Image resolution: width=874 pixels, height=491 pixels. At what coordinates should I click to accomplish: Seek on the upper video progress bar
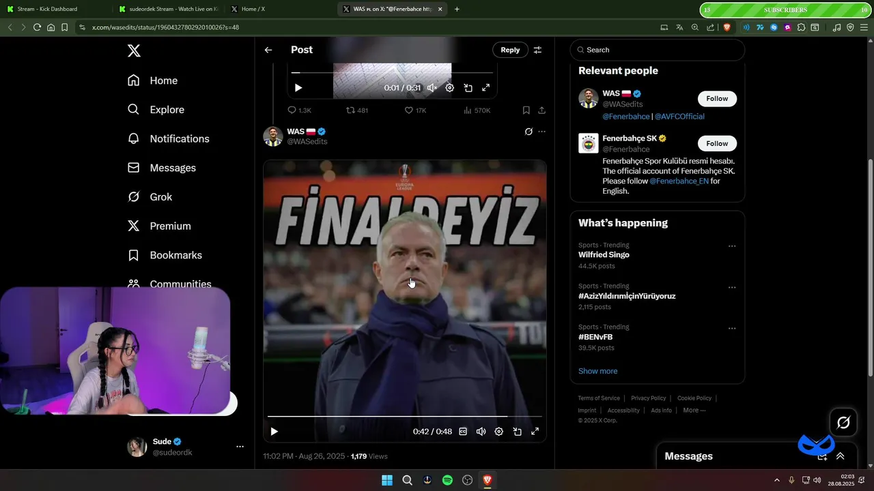pyautogui.click(x=392, y=72)
